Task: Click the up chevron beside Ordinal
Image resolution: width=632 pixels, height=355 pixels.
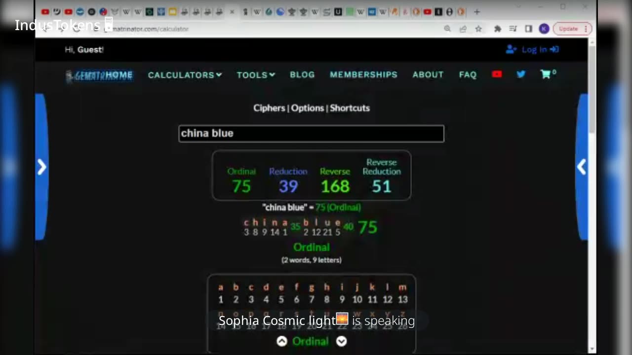Action: (281, 341)
